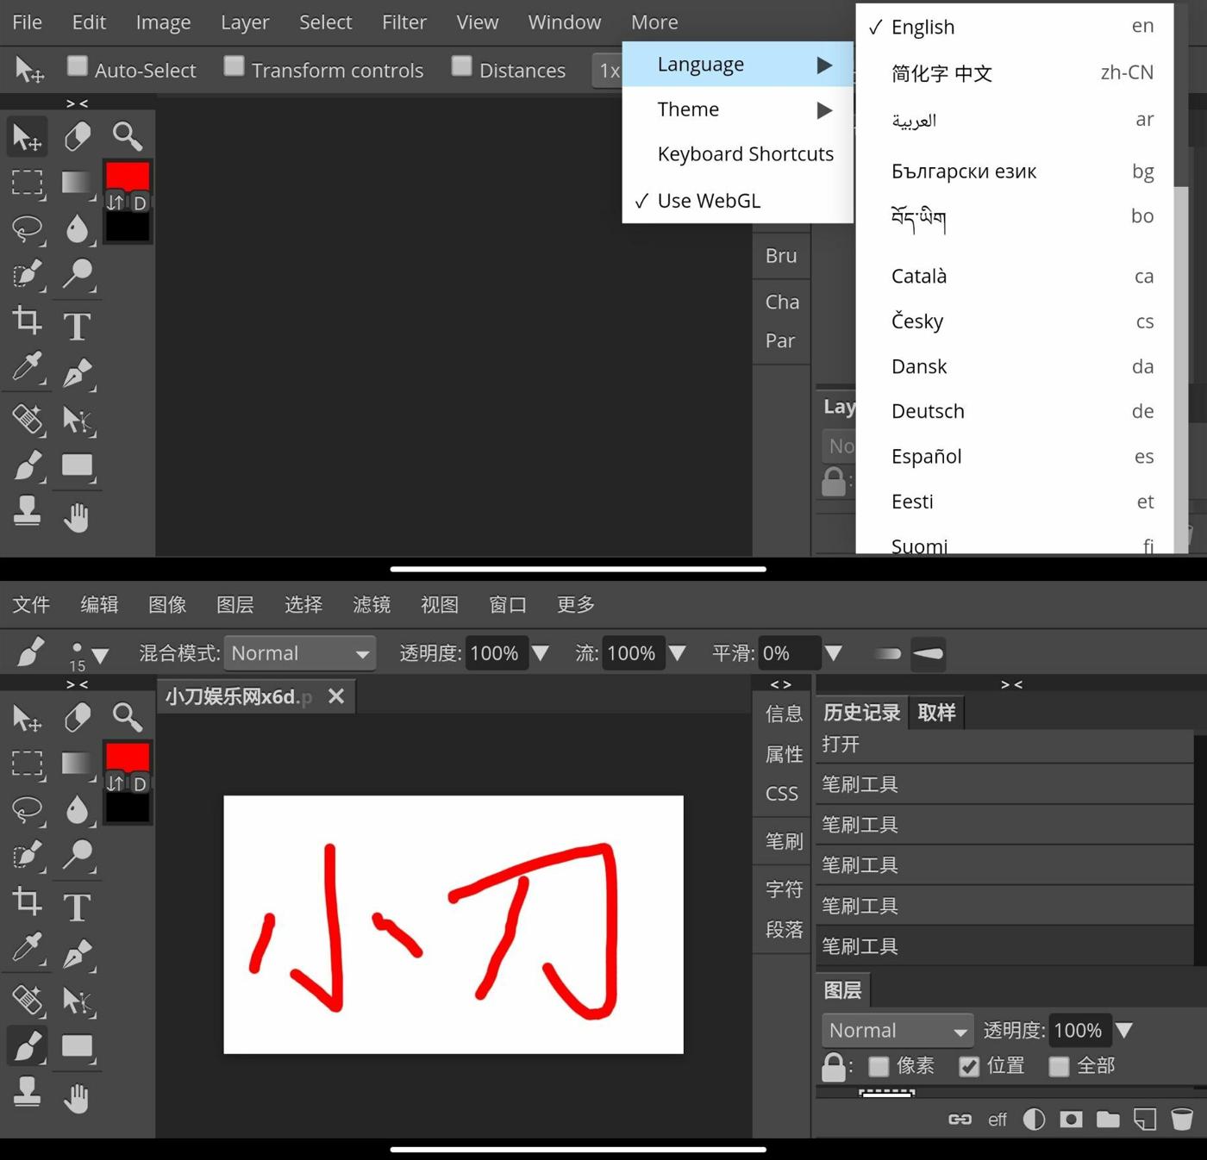Image resolution: width=1207 pixels, height=1160 pixels.
Task: Click the new folder icon in the layers panel
Action: coord(1109,1119)
